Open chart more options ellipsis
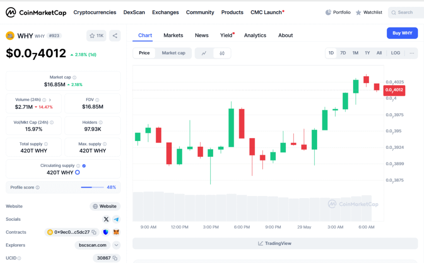This screenshot has height=263, width=424. point(412,53)
